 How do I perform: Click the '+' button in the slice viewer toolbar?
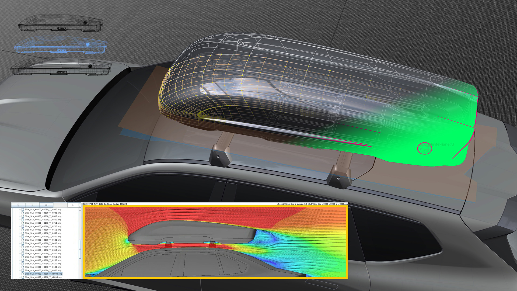pyautogui.click(x=32, y=205)
